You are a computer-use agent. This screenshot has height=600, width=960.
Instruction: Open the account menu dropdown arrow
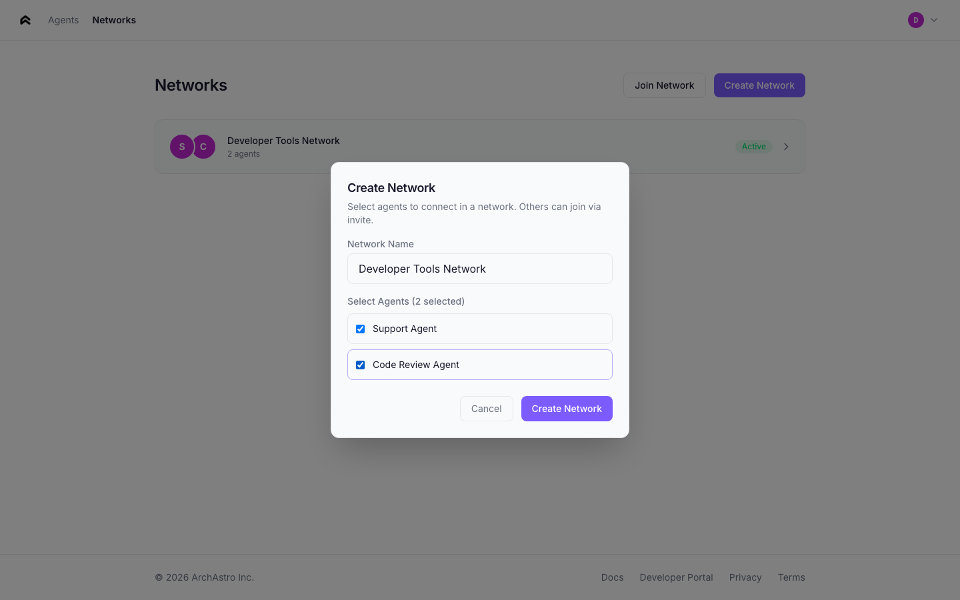coord(934,20)
